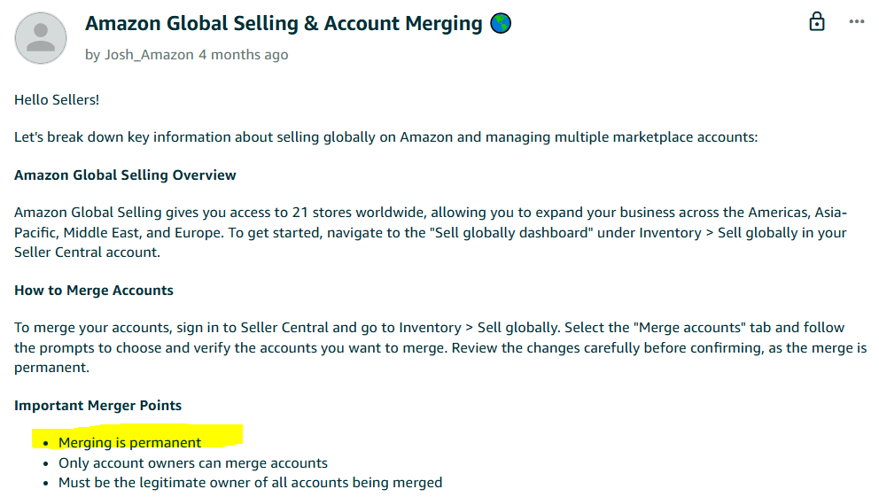This screenshot has height=497, width=879.
Task: Click the 'Hello Sellers!' greeting line
Action: [x=57, y=100]
